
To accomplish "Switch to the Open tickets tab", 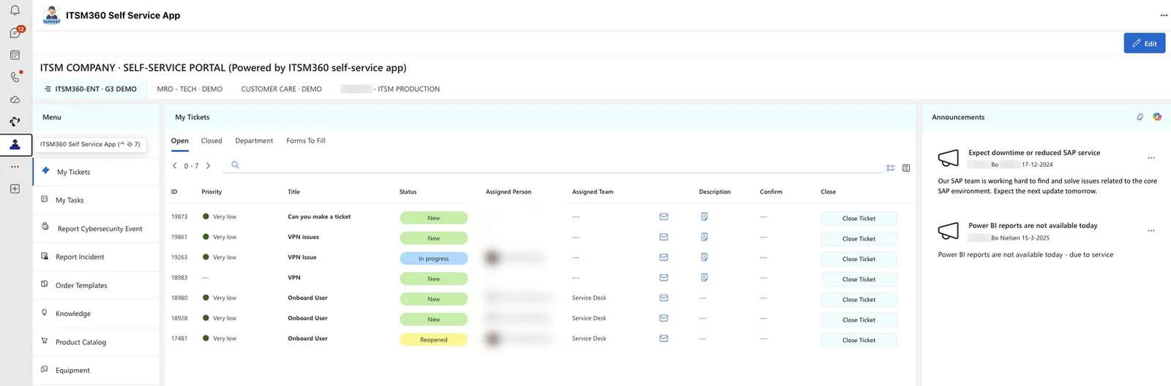I will pyautogui.click(x=180, y=141).
